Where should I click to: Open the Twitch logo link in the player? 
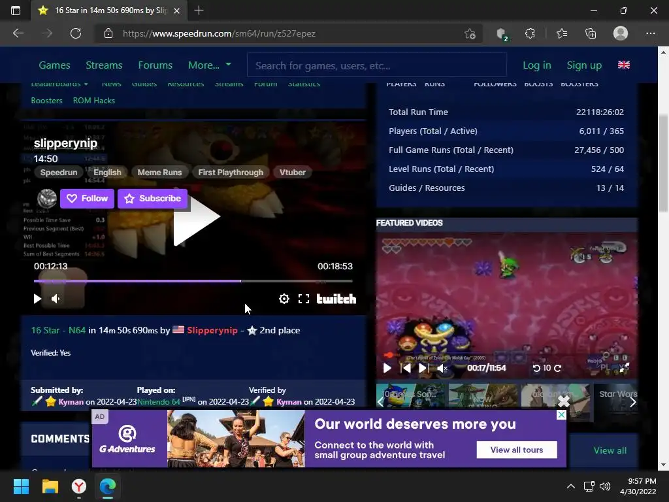click(x=336, y=299)
